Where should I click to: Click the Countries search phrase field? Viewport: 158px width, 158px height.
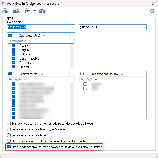click(41, 41)
